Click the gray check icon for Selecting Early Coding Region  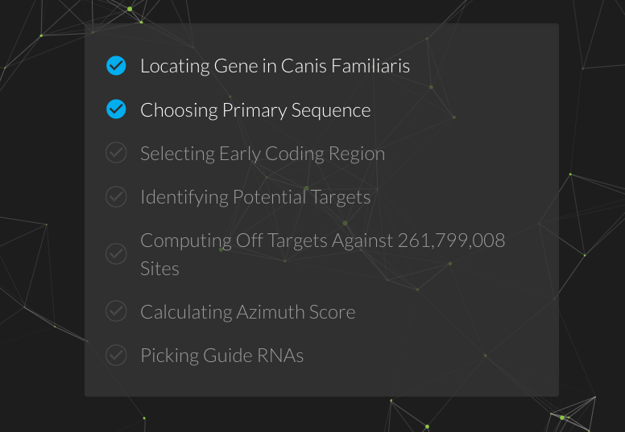pos(116,153)
